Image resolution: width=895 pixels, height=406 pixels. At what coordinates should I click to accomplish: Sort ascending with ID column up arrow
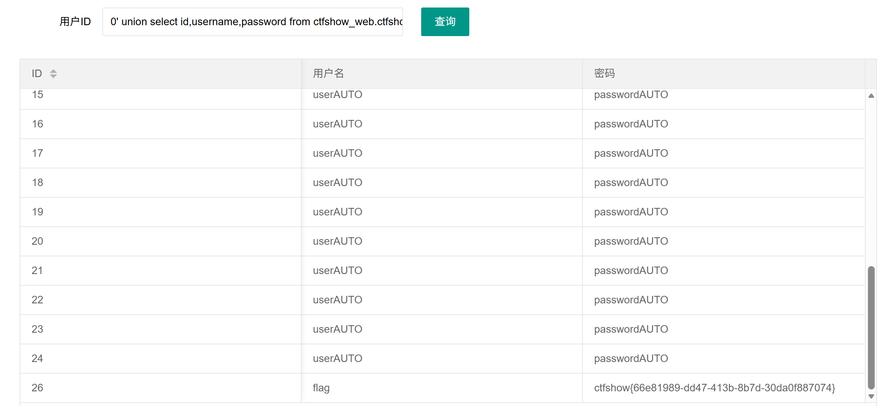(x=53, y=71)
